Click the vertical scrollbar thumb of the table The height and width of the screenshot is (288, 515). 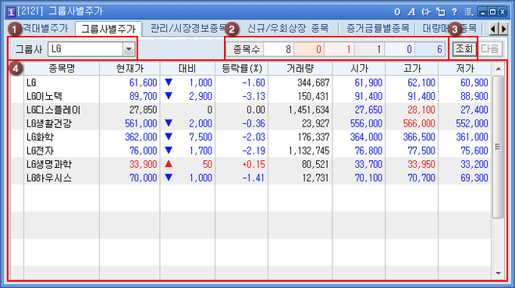tap(499, 147)
